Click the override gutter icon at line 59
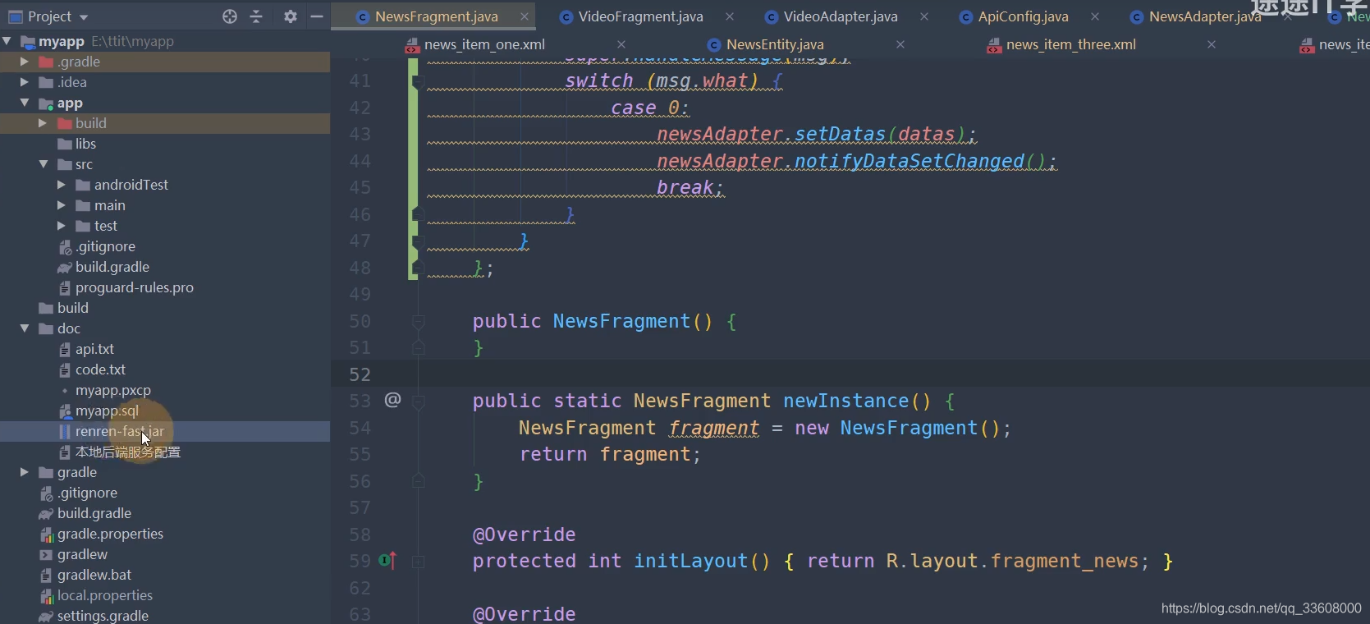1370x624 pixels. 387,561
